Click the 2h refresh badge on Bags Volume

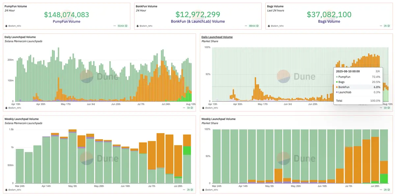(x=387, y=26)
